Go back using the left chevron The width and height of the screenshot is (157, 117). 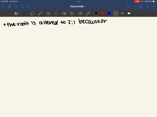pos(3,6)
